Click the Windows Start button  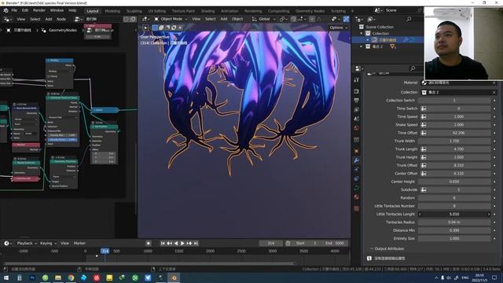pyautogui.click(x=6, y=277)
